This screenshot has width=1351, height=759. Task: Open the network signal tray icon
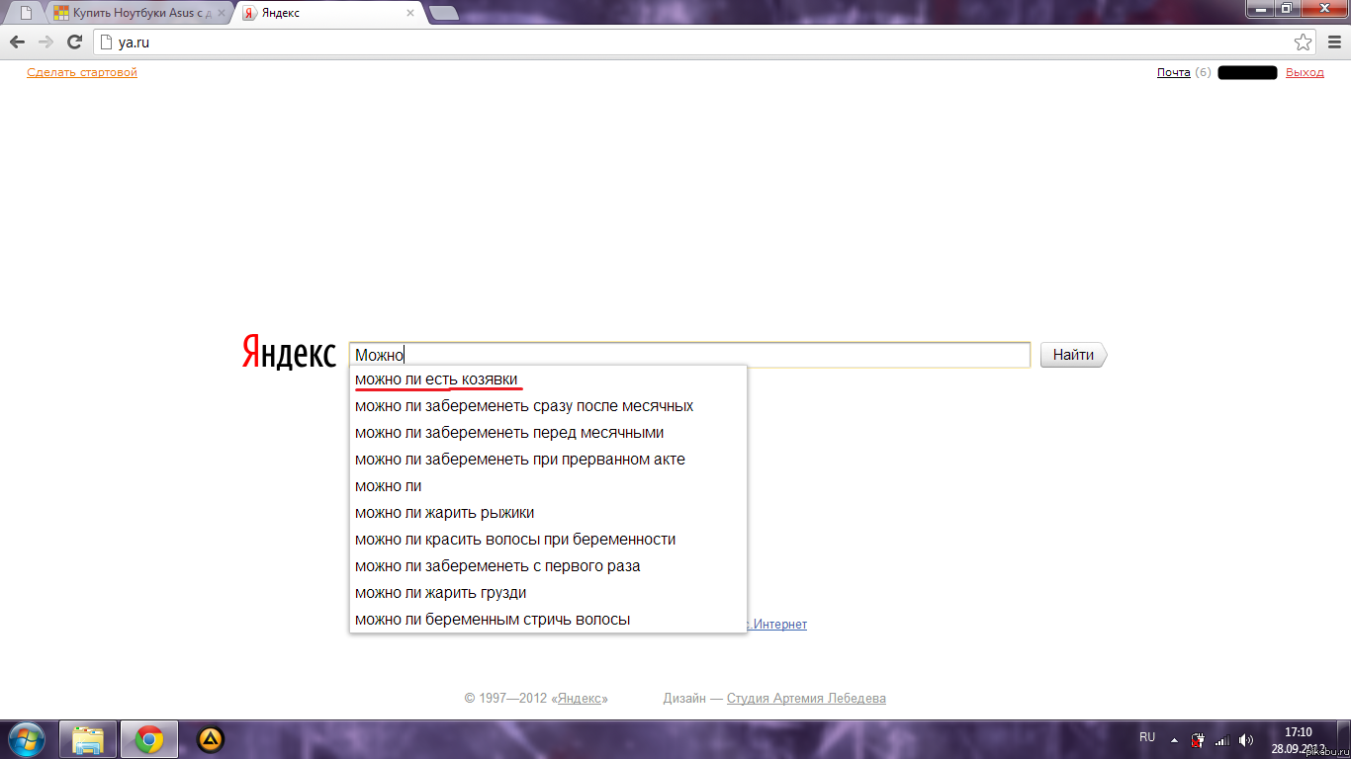click(x=1221, y=739)
